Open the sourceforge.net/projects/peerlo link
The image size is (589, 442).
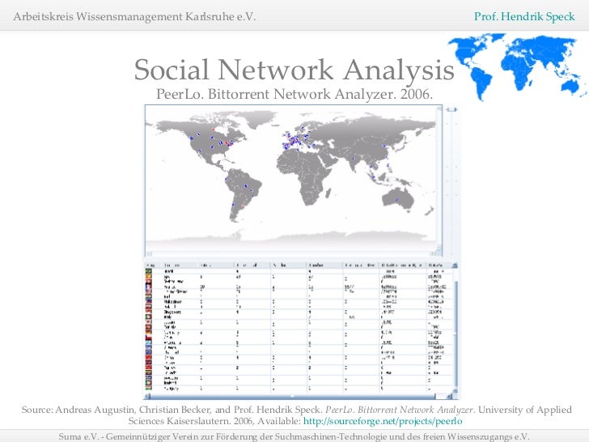[x=383, y=421]
